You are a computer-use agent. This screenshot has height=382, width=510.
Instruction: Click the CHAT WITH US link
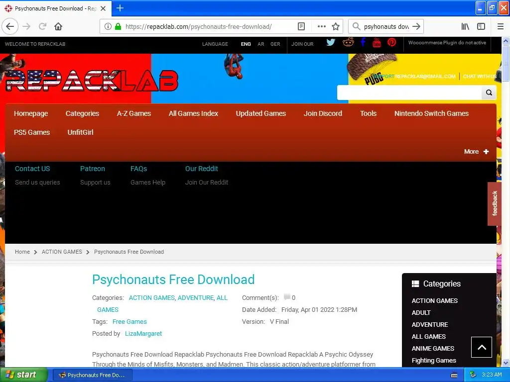coord(480,76)
